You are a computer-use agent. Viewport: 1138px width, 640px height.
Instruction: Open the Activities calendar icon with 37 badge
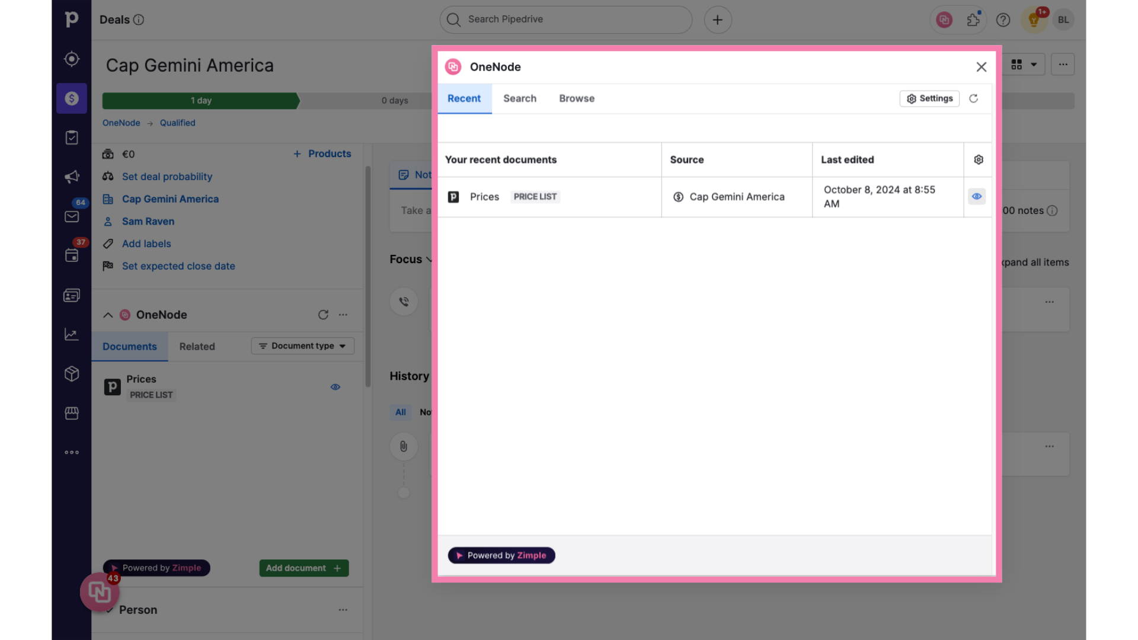tap(72, 255)
